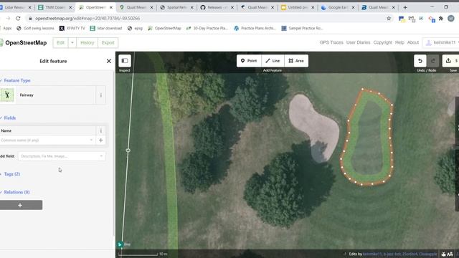Select the Area add-feature tool

[x=296, y=61]
